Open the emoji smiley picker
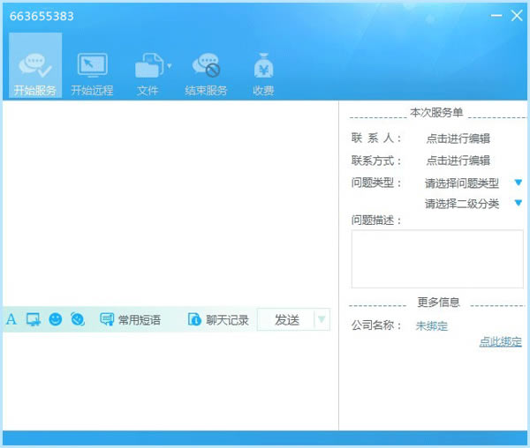 (x=56, y=319)
